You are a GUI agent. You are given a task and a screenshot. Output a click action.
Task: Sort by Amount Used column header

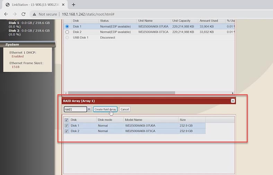pyautogui.click(x=212, y=21)
